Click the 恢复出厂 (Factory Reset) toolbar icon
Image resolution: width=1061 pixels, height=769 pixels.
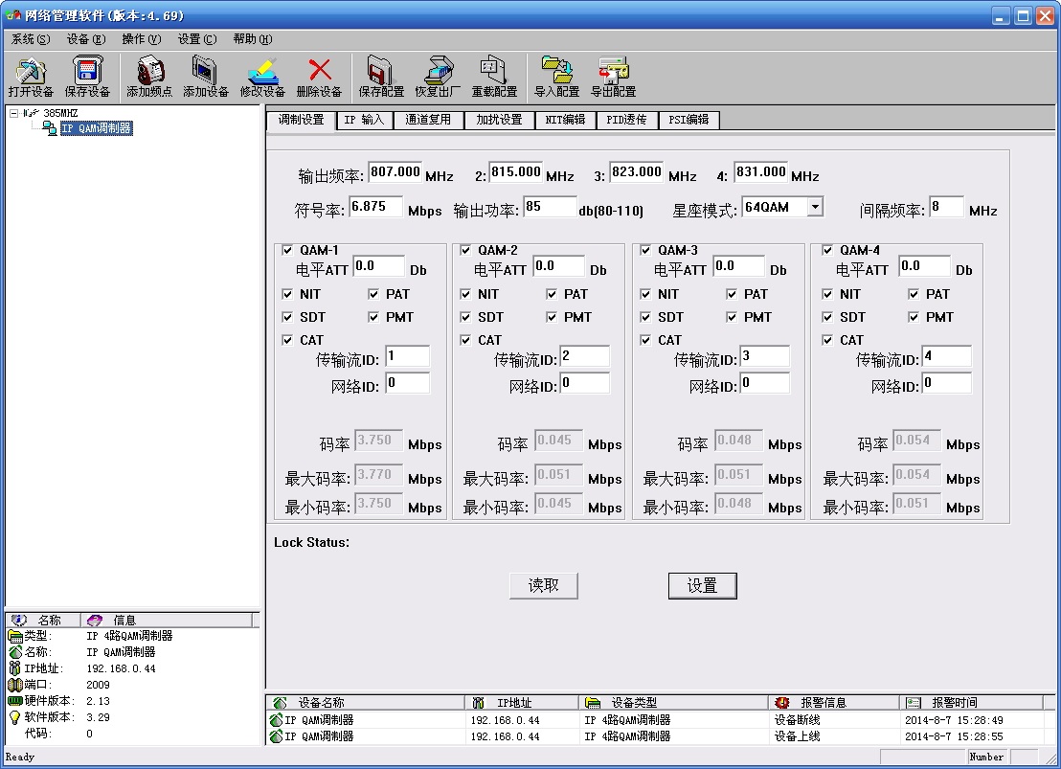click(438, 72)
